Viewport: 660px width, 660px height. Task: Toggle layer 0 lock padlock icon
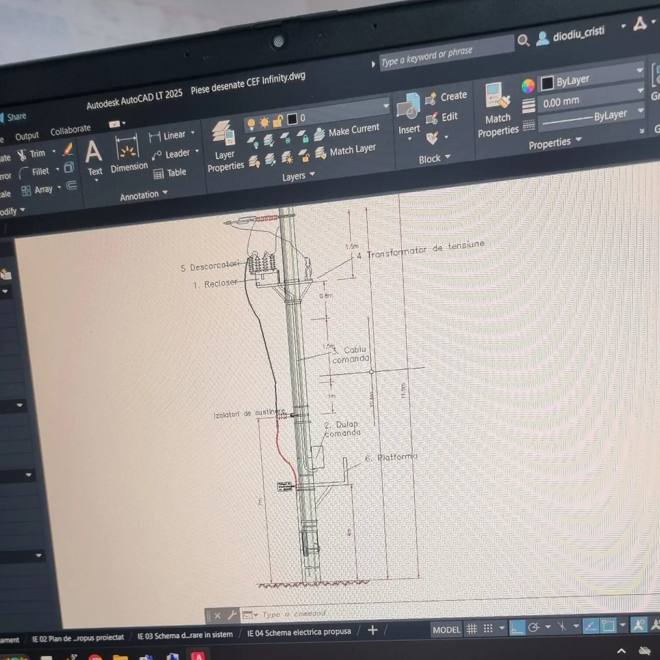pos(278,121)
